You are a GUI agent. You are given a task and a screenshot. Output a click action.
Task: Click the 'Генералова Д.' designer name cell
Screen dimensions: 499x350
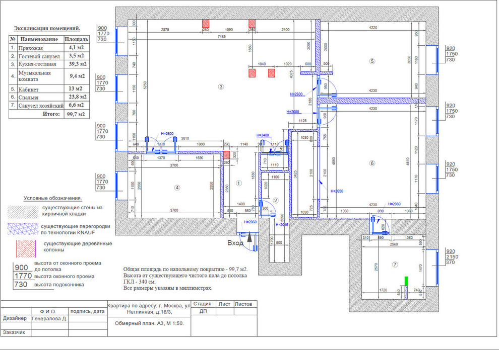[x=49, y=318]
